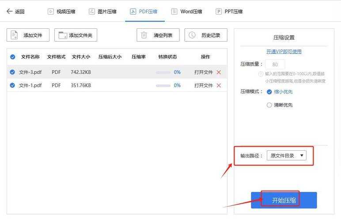Image resolution: width=341 pixels, height=221 pixels.
Task: Click 转换状态 column header
Action: (167, 57)
